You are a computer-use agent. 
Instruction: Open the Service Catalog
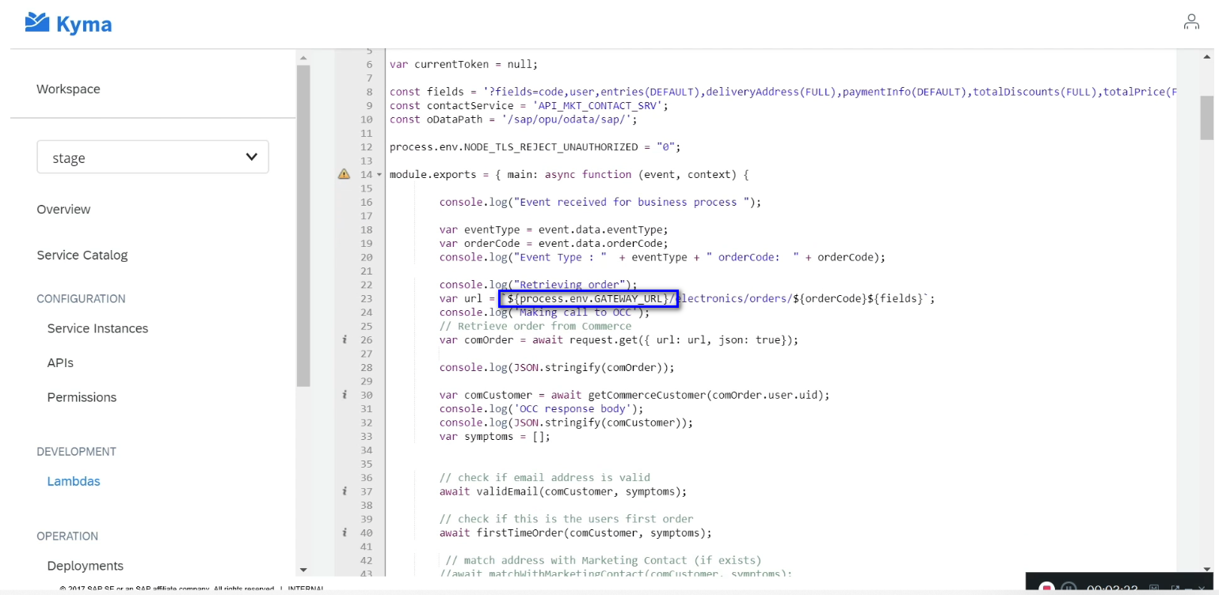[82, 255]
